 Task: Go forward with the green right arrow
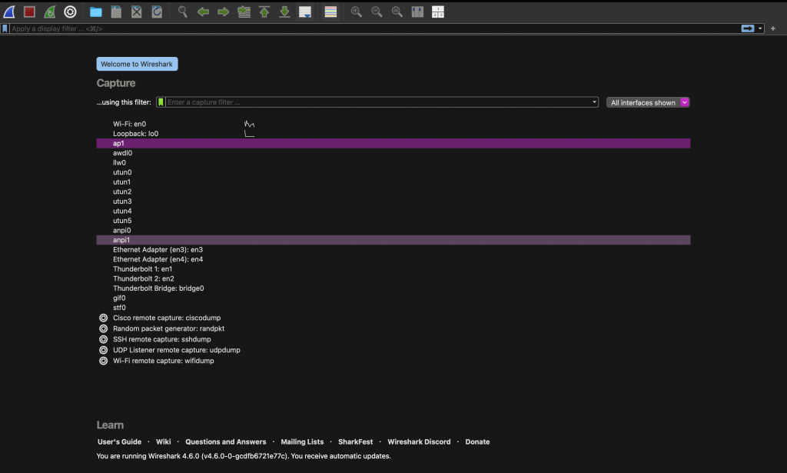click(224, 12)
